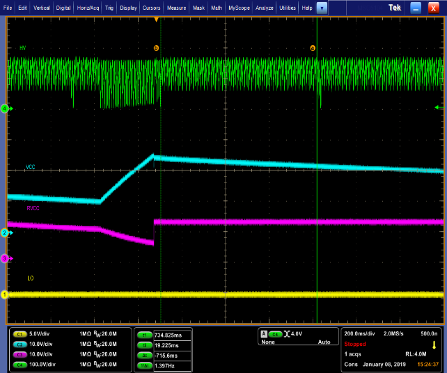
Task: Open the menu bar dropdown arrow button
Action: pos(322,7)
